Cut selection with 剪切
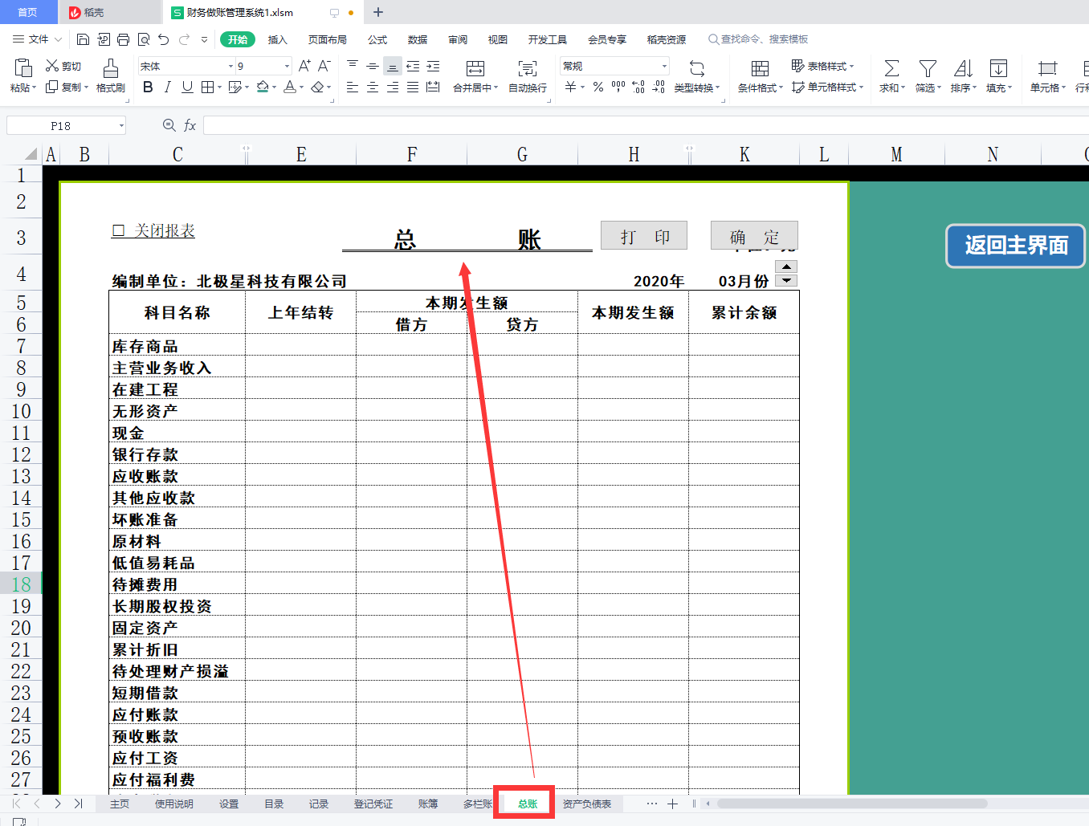 pyautogui.click(x=63, y=66)
